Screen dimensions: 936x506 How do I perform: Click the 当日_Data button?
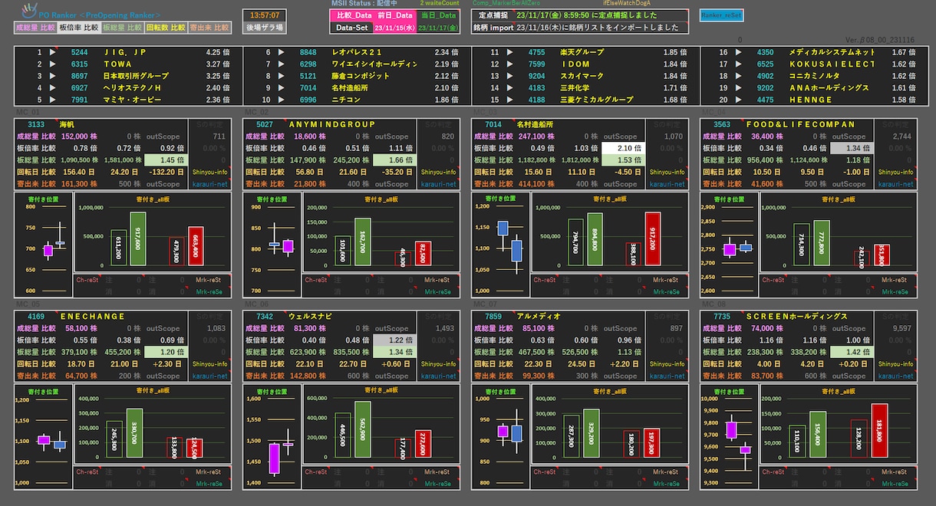click(439, 15)
